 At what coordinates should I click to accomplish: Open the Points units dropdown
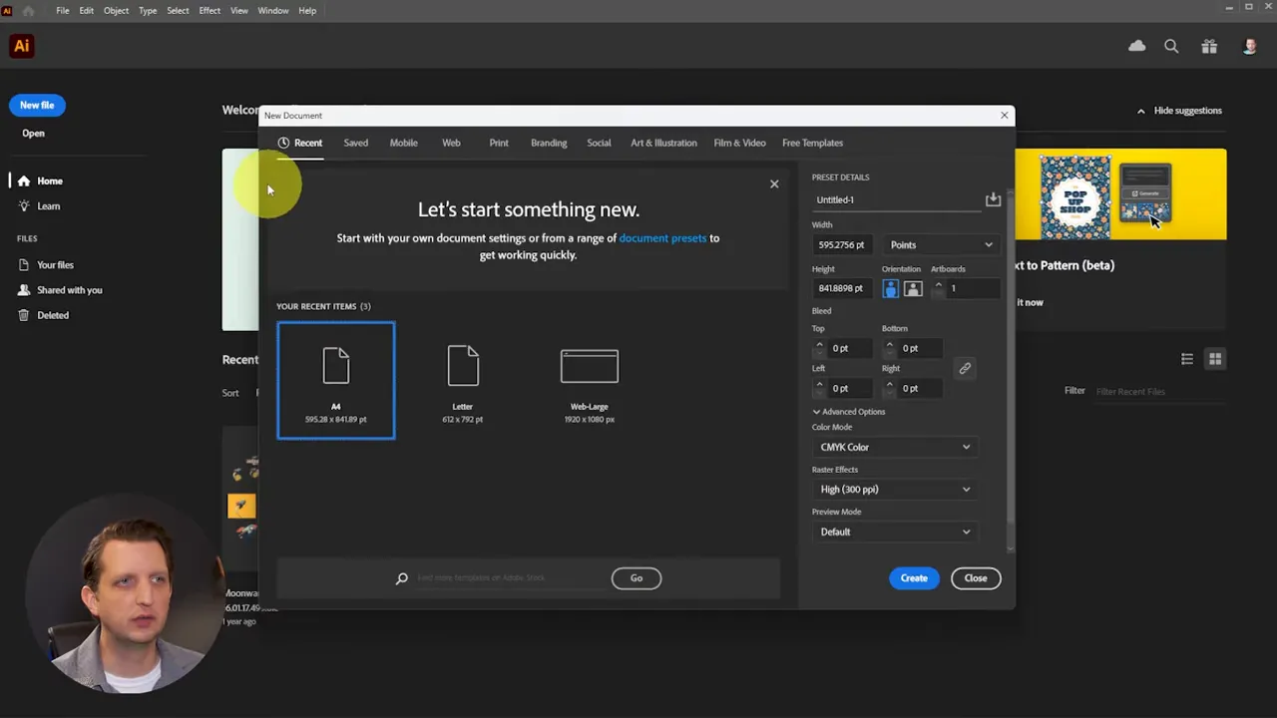point(939,244)
